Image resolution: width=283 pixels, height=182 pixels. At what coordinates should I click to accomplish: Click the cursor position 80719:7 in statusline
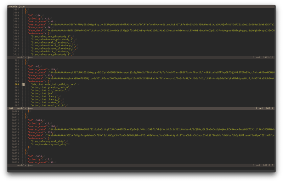pos(268,165)
